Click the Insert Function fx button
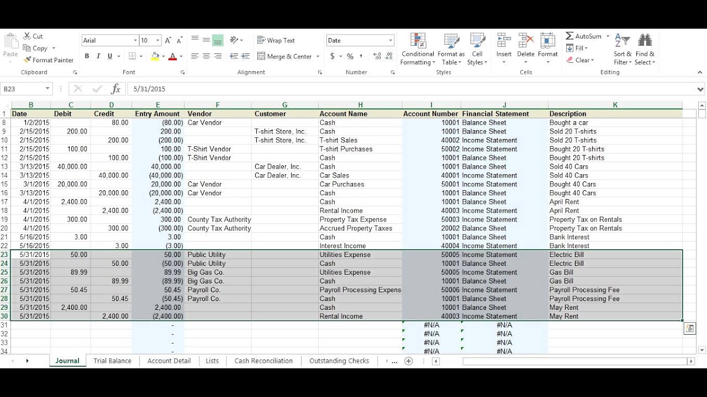Image resolution: width=707 pixels, height=397 pixels. [x=115, y=89]
